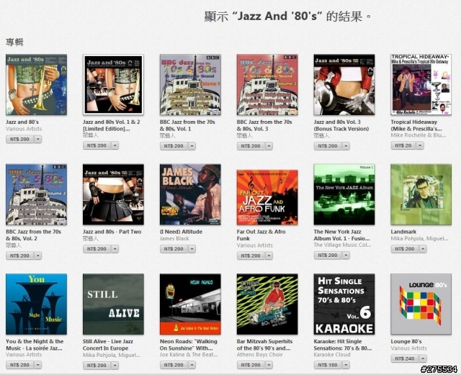Open James Black (I Need) Altitude cover

(190, 194)
